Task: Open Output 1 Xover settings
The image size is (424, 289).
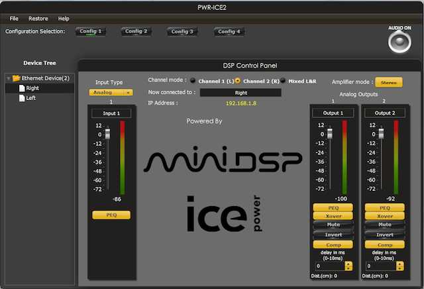Action: [333, 216]
